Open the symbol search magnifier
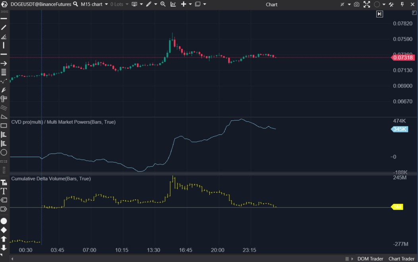The image size is (418, 262). click(x=75, y=4)
